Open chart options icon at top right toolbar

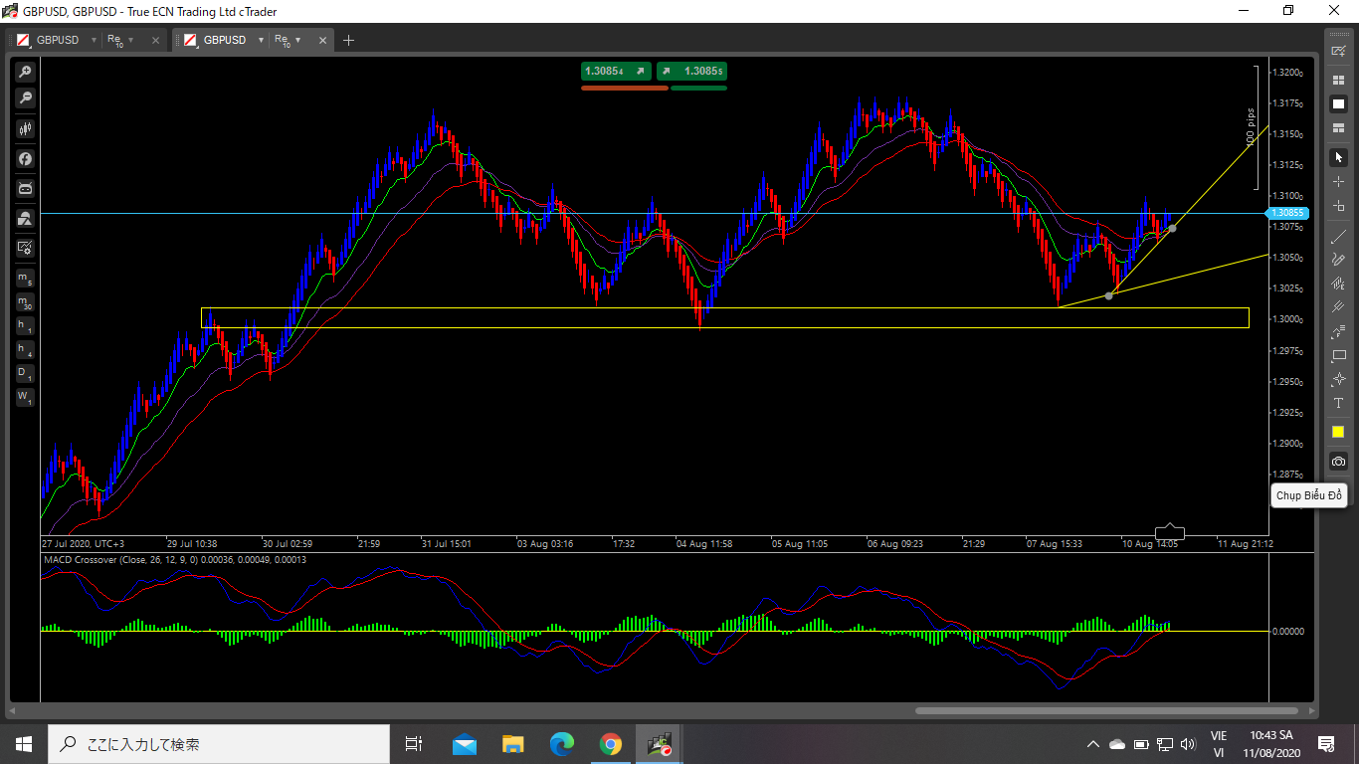(1338, 50)
